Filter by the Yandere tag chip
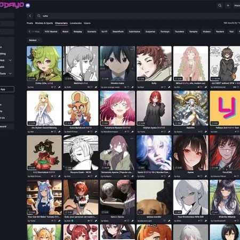Image resolution: width=240 pixels, height=240 pixels. click(x=220, y=31)
